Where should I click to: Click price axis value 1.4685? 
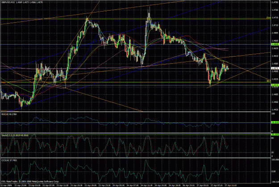coord(275,33)
